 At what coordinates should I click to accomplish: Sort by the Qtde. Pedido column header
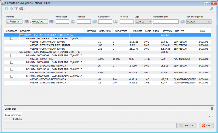pyautogui.click(x=121, y=31)
